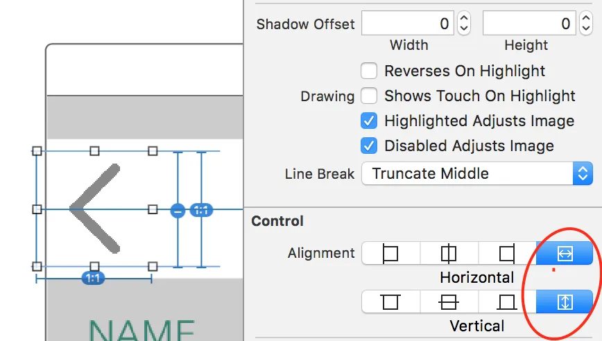
Task: Click the Shadow Offset Width field
Action: point(408,24)
